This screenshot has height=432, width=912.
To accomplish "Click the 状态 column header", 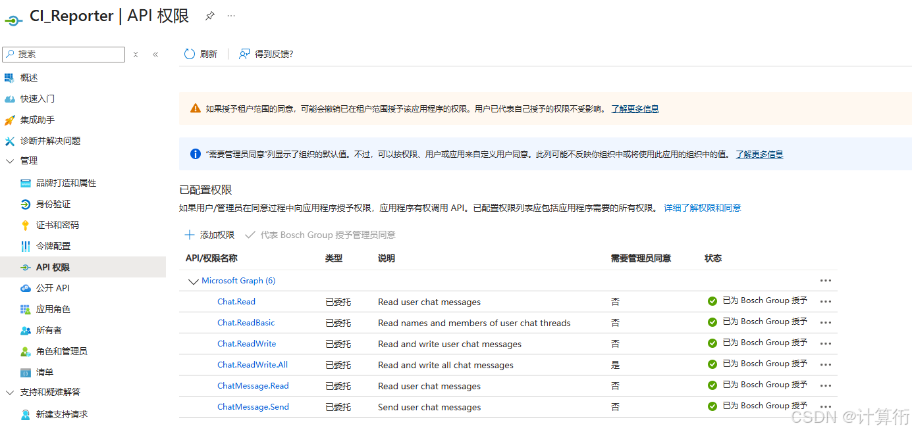I will point(713,258).
